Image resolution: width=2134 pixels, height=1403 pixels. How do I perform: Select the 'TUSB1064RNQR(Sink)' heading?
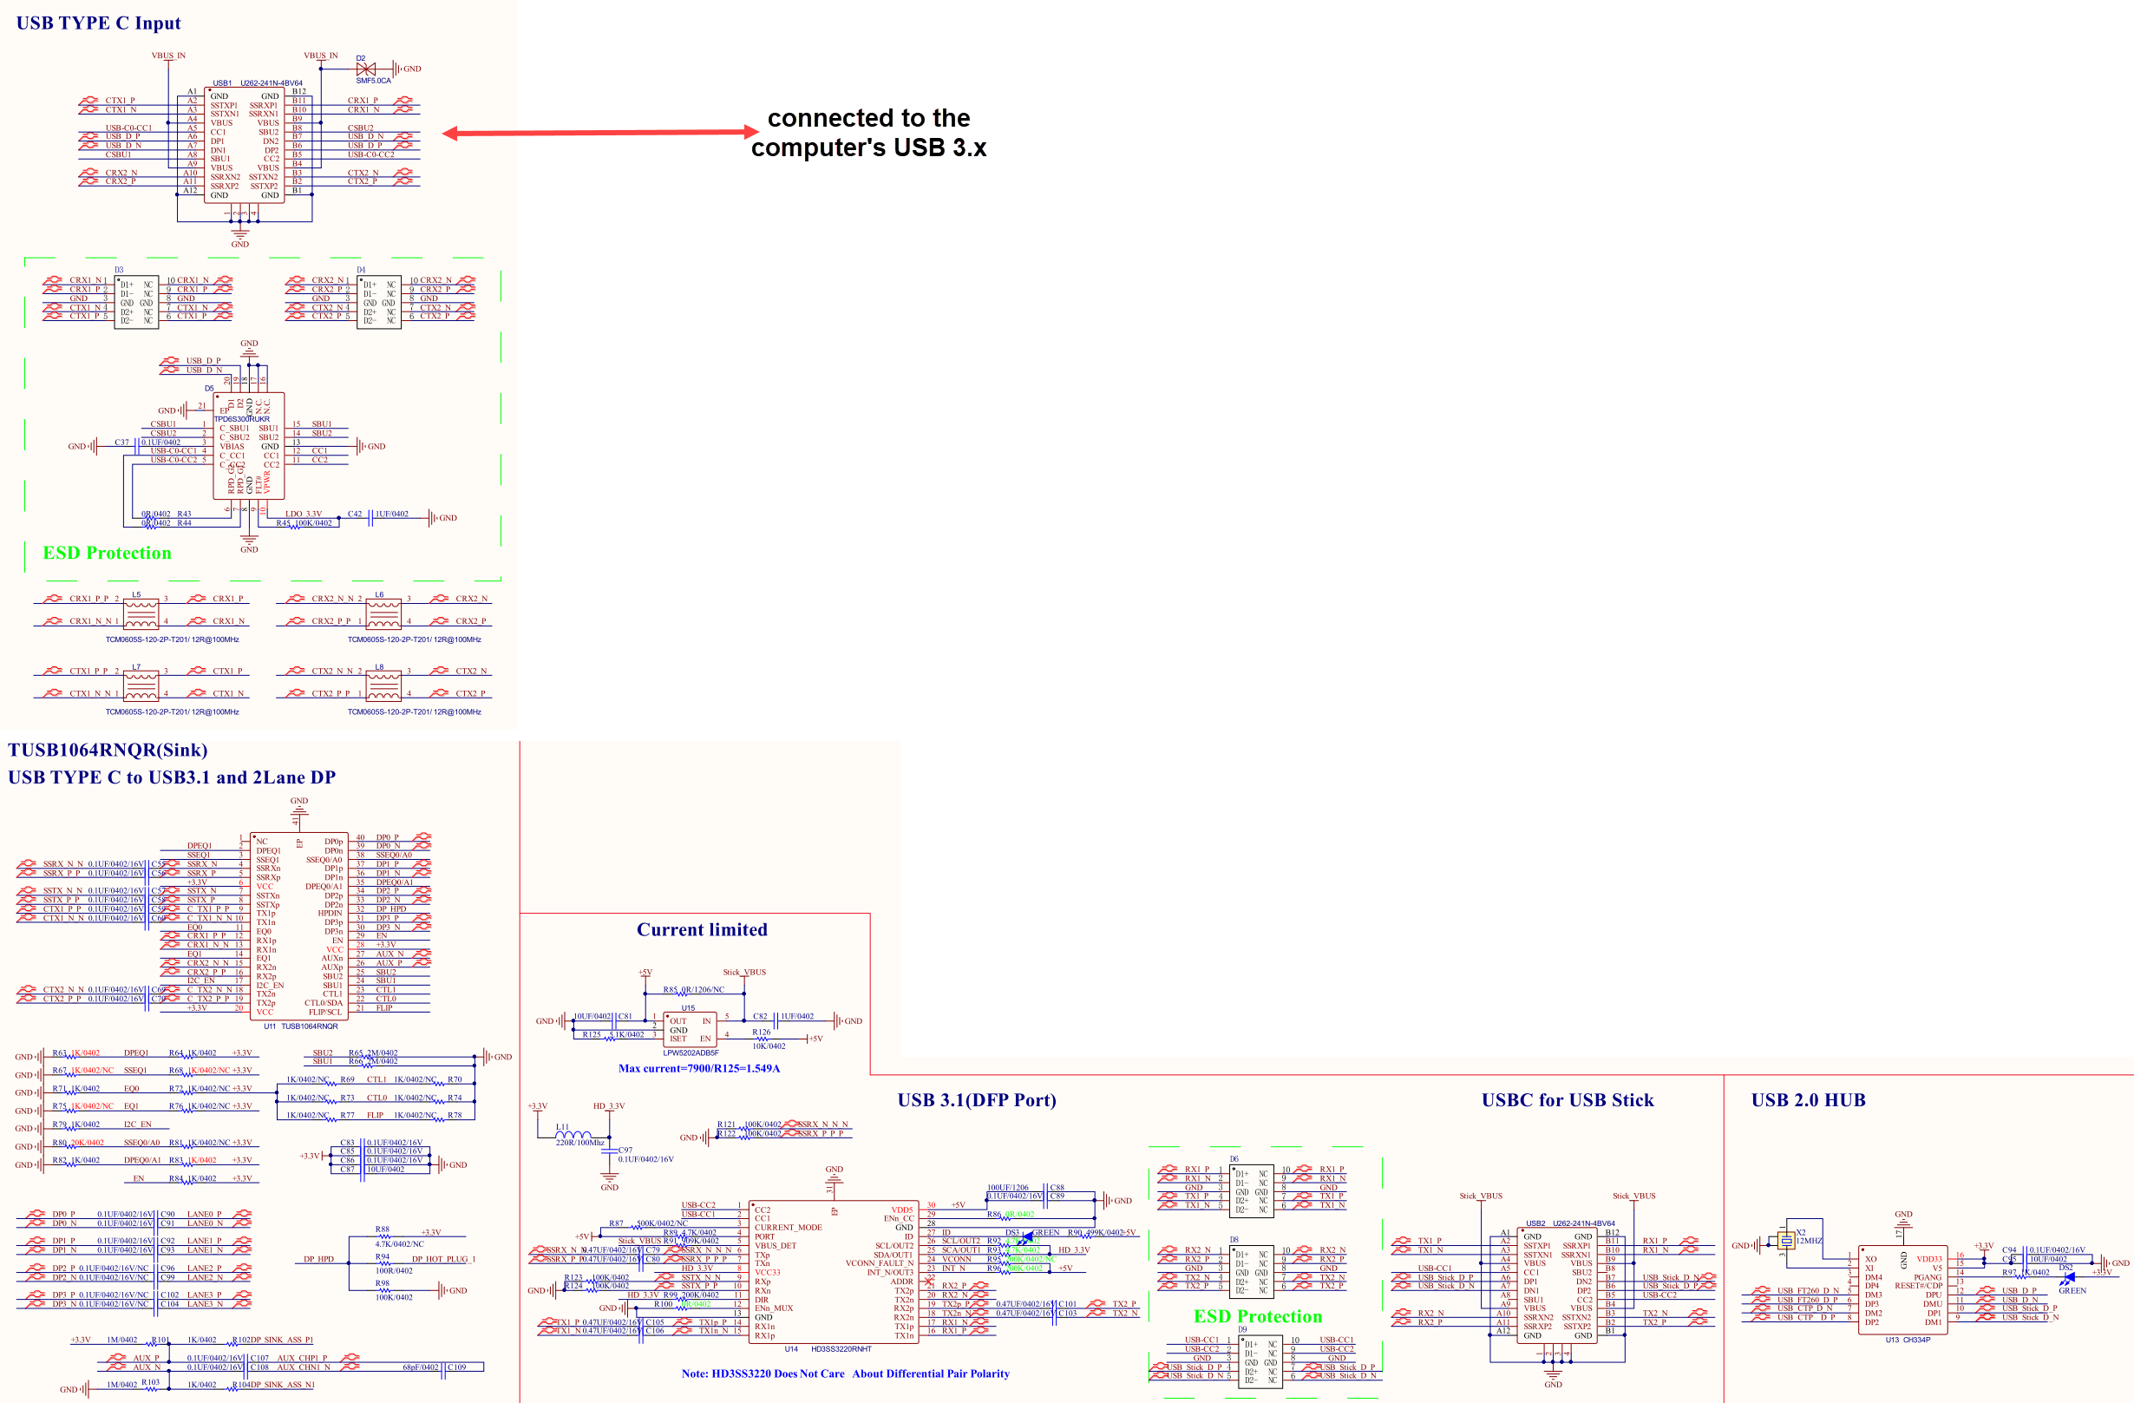tap(108, 750)
